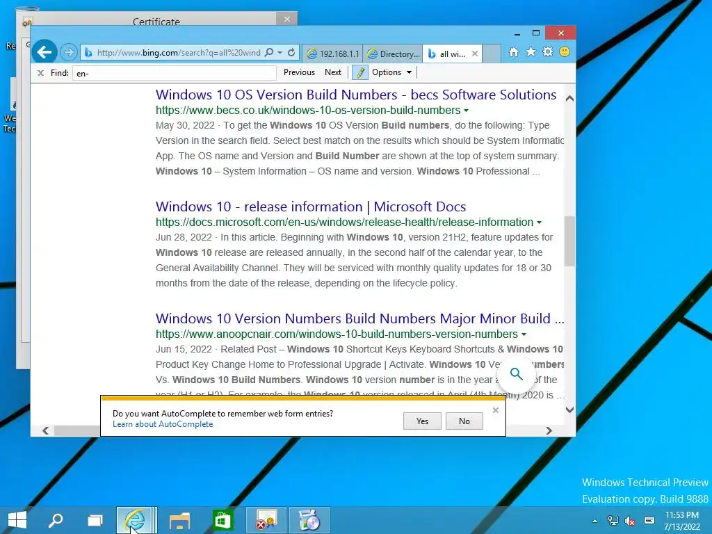Open Learn about AutoComplete link
Viewport: 712px width, 534px height.
[163, 424]
